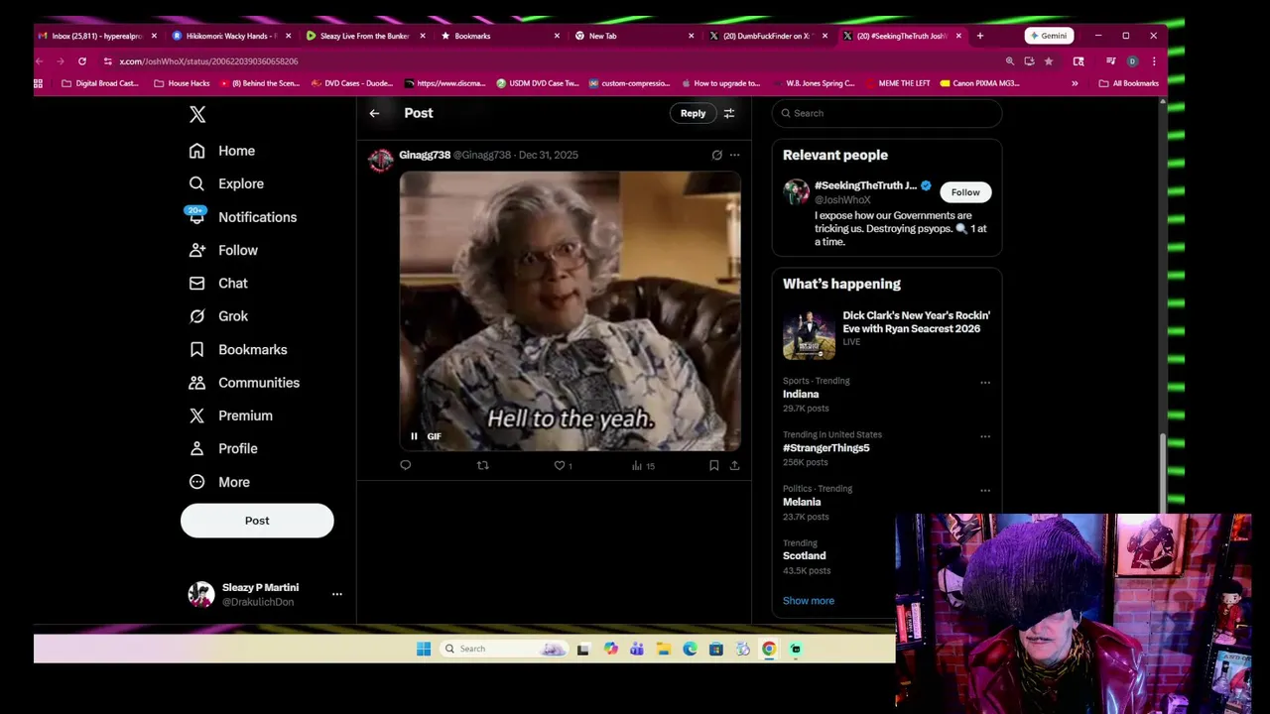Viewport: 1270px width, 714px height.
Task: Open the @JoshWhoX handle link
Action: (x=842, y=199)
